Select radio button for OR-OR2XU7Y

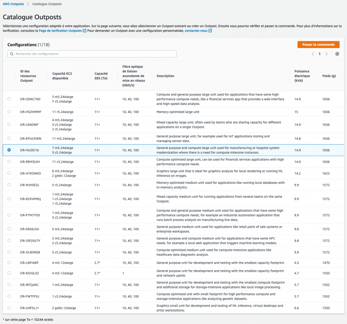(x=9, y=240)
